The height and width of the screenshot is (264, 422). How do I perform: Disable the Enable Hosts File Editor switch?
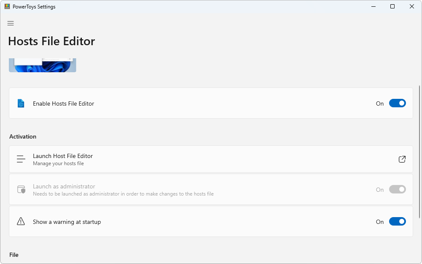point(397,103)
